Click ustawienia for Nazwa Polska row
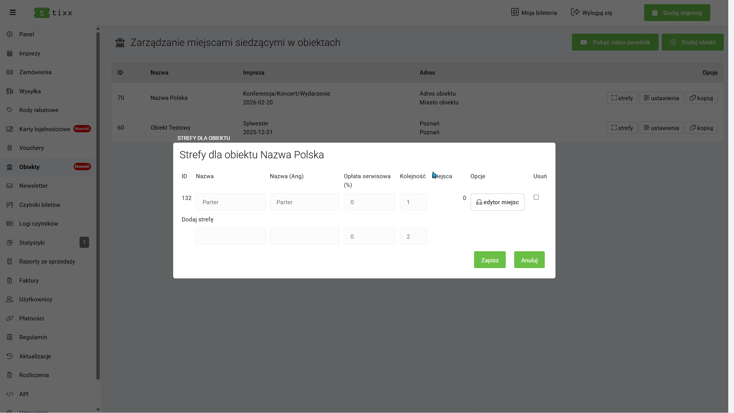 click(661, 98)
